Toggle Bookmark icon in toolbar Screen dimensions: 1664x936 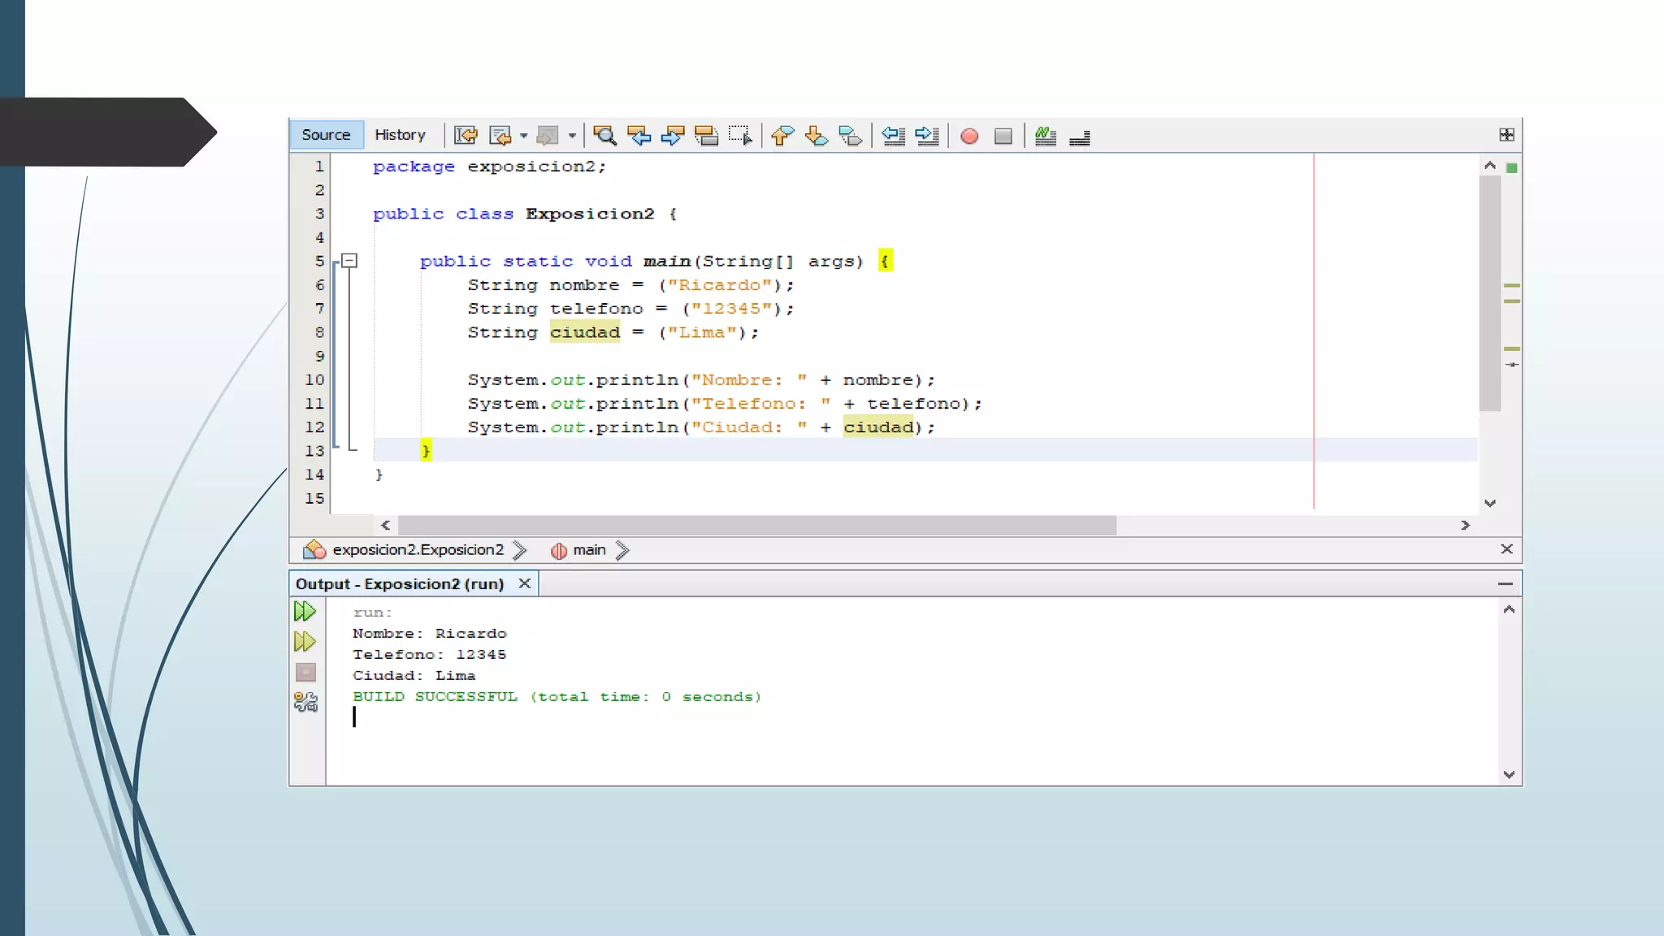pyautogui.click(x=850, y=136)
